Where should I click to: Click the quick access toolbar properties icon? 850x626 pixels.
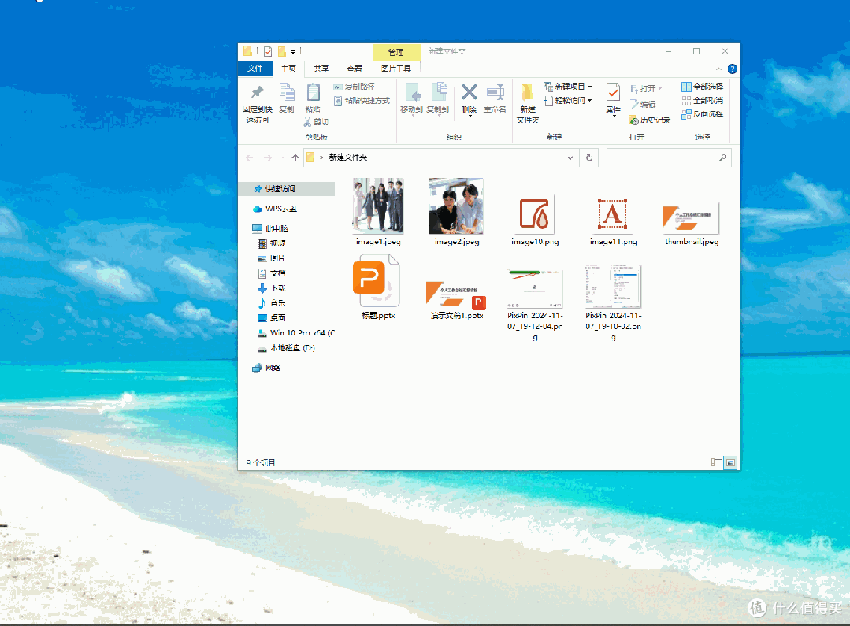(x=268, y=51)
